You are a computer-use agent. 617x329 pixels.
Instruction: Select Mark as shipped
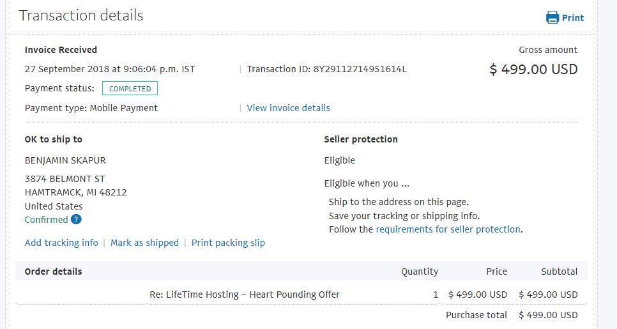pyautogui.click(x=145, y=243)
